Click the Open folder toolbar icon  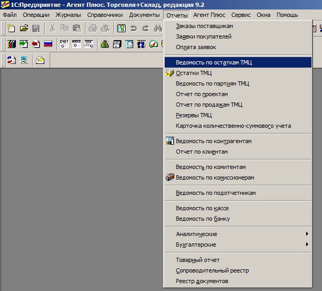tap(24, 28)
